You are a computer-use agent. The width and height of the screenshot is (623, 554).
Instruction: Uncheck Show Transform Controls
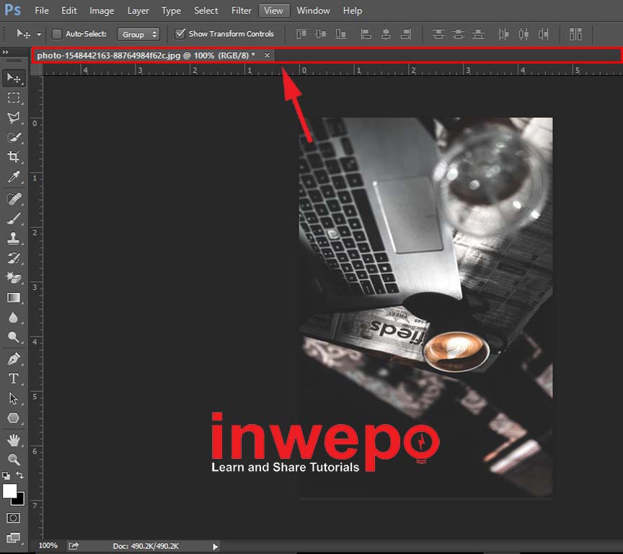coord(180,34)
